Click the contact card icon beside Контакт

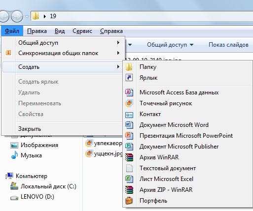pyautogui.click(x=129, y=115)
